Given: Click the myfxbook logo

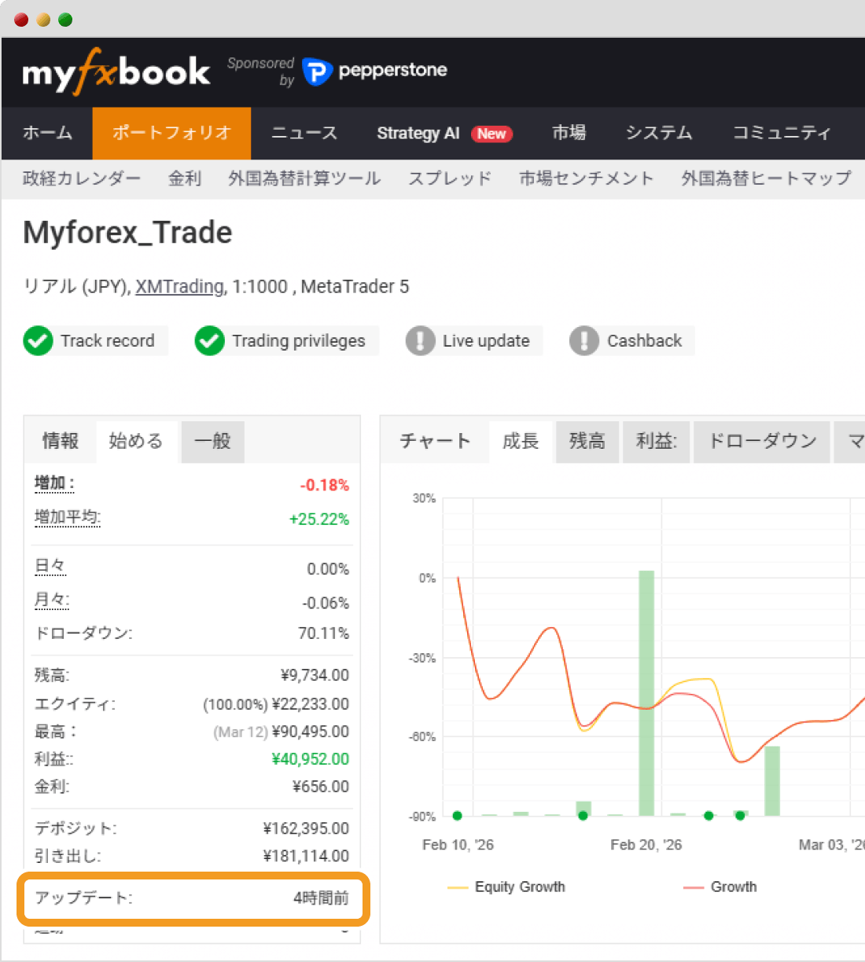Looking at the screenshot, I should click(x=116, y=72).
